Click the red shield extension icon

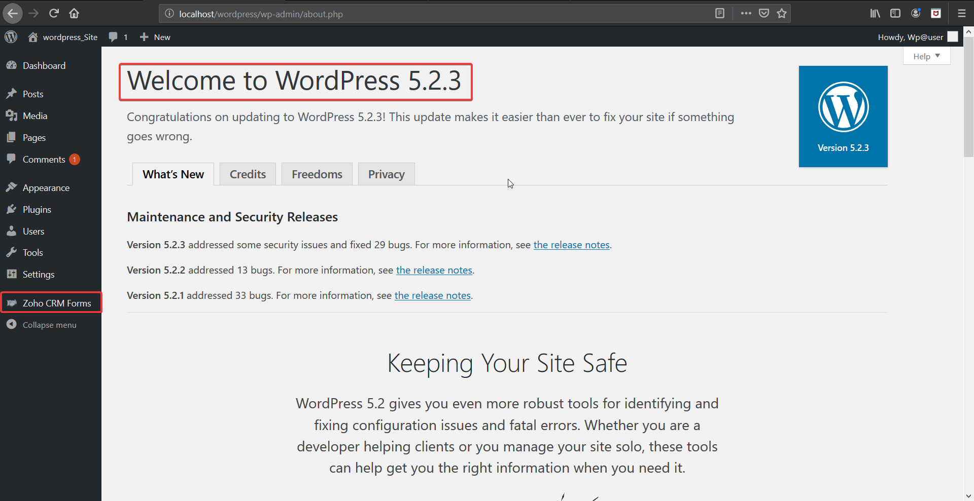[936, 14]
